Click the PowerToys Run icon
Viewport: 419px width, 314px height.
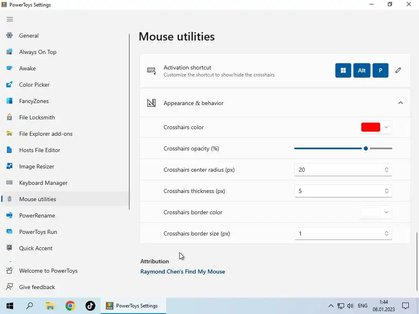coord(9,231)
